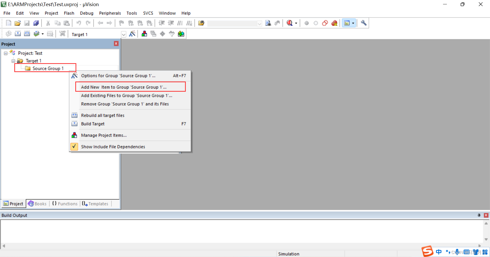The width and height of the screenshot is (490, 257).
Task: Click the Undo arrow icon
Action: tap(79, 23)
